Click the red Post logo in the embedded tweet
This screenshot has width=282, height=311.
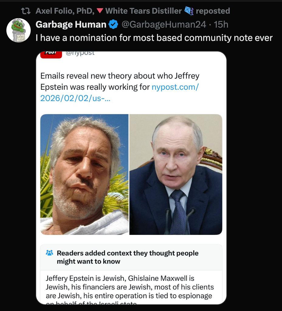point(51,54)
